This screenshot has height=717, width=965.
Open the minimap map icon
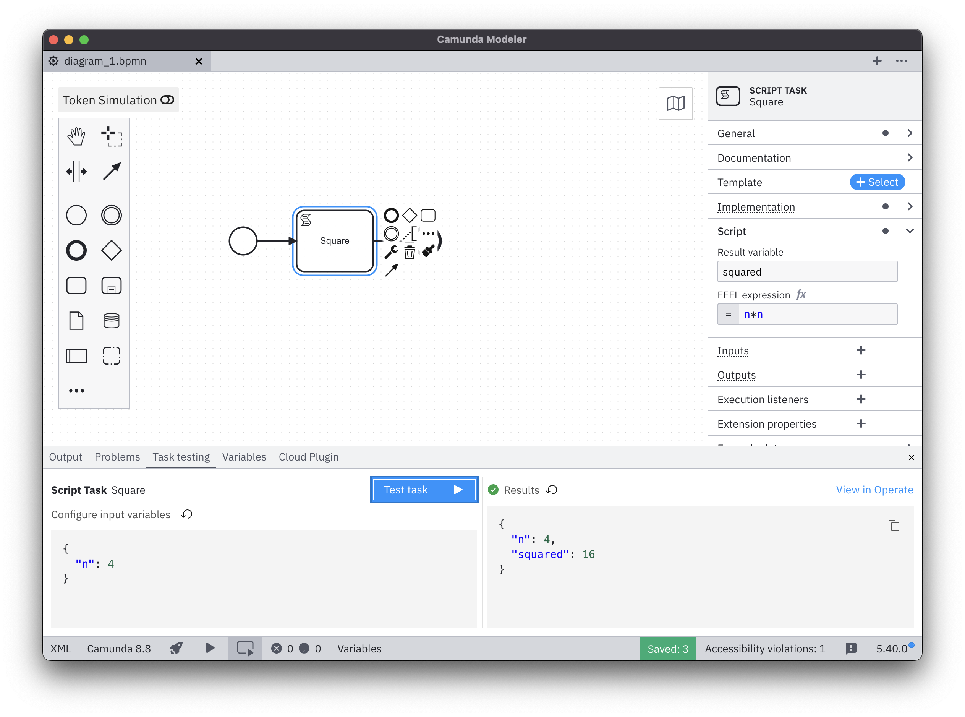pos(675,103)
